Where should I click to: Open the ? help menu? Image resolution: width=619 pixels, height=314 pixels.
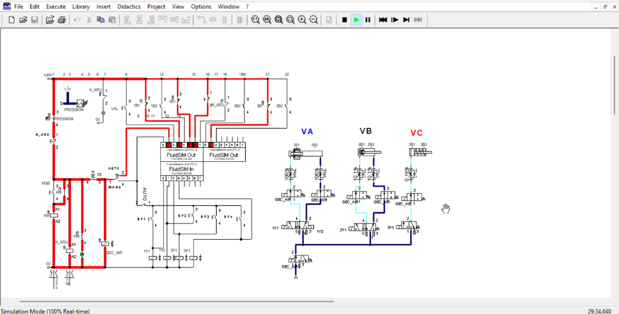[247, 7]
